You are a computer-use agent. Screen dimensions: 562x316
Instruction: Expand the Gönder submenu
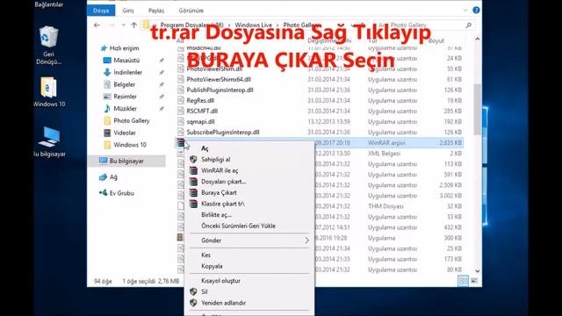coord(249,241)
